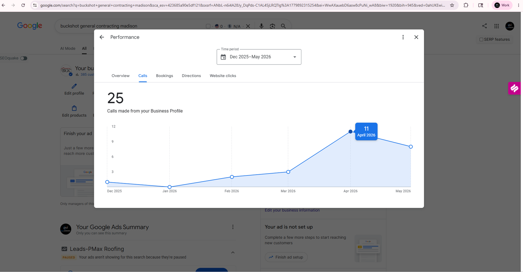
Task: Open the Edit your business information link
Action: pos(292,210)
